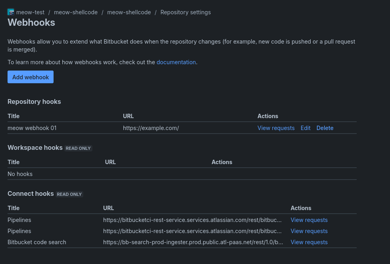
Task: Click the Repository hooks section heading
Action: pyautogui.click(x=34, y=101)
